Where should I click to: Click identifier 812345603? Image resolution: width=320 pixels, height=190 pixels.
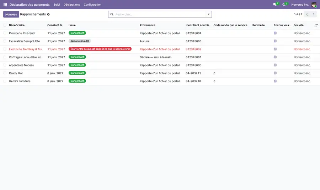[193, 41]
